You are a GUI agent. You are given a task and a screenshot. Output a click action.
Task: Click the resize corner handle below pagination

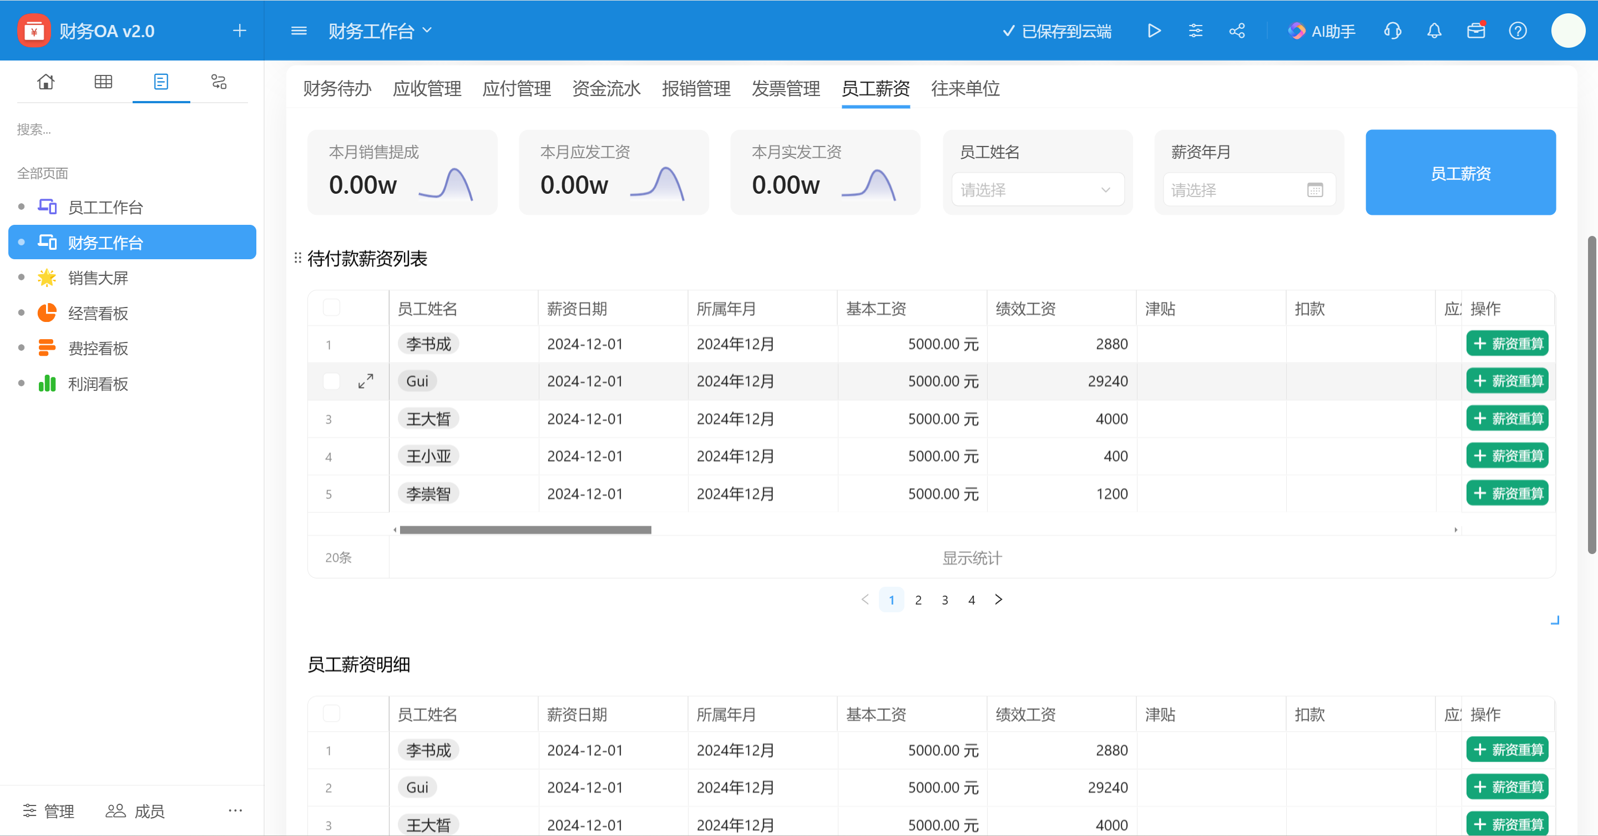tap(1555, 620)
